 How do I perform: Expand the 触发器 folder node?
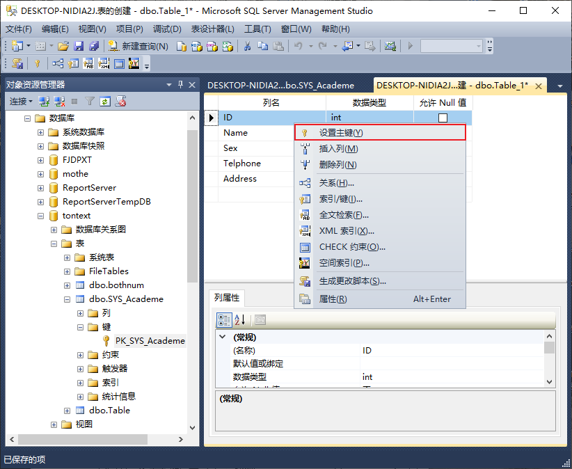click(80, 369)
